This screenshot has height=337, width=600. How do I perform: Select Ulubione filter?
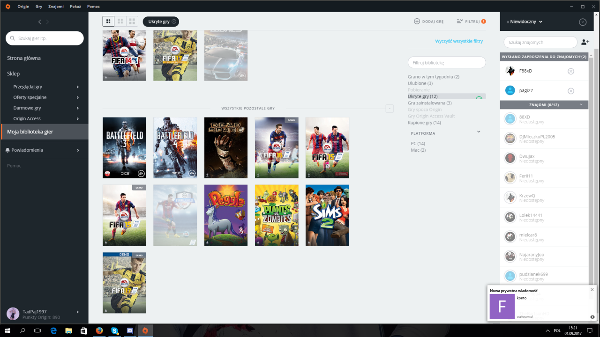point(420,83)
